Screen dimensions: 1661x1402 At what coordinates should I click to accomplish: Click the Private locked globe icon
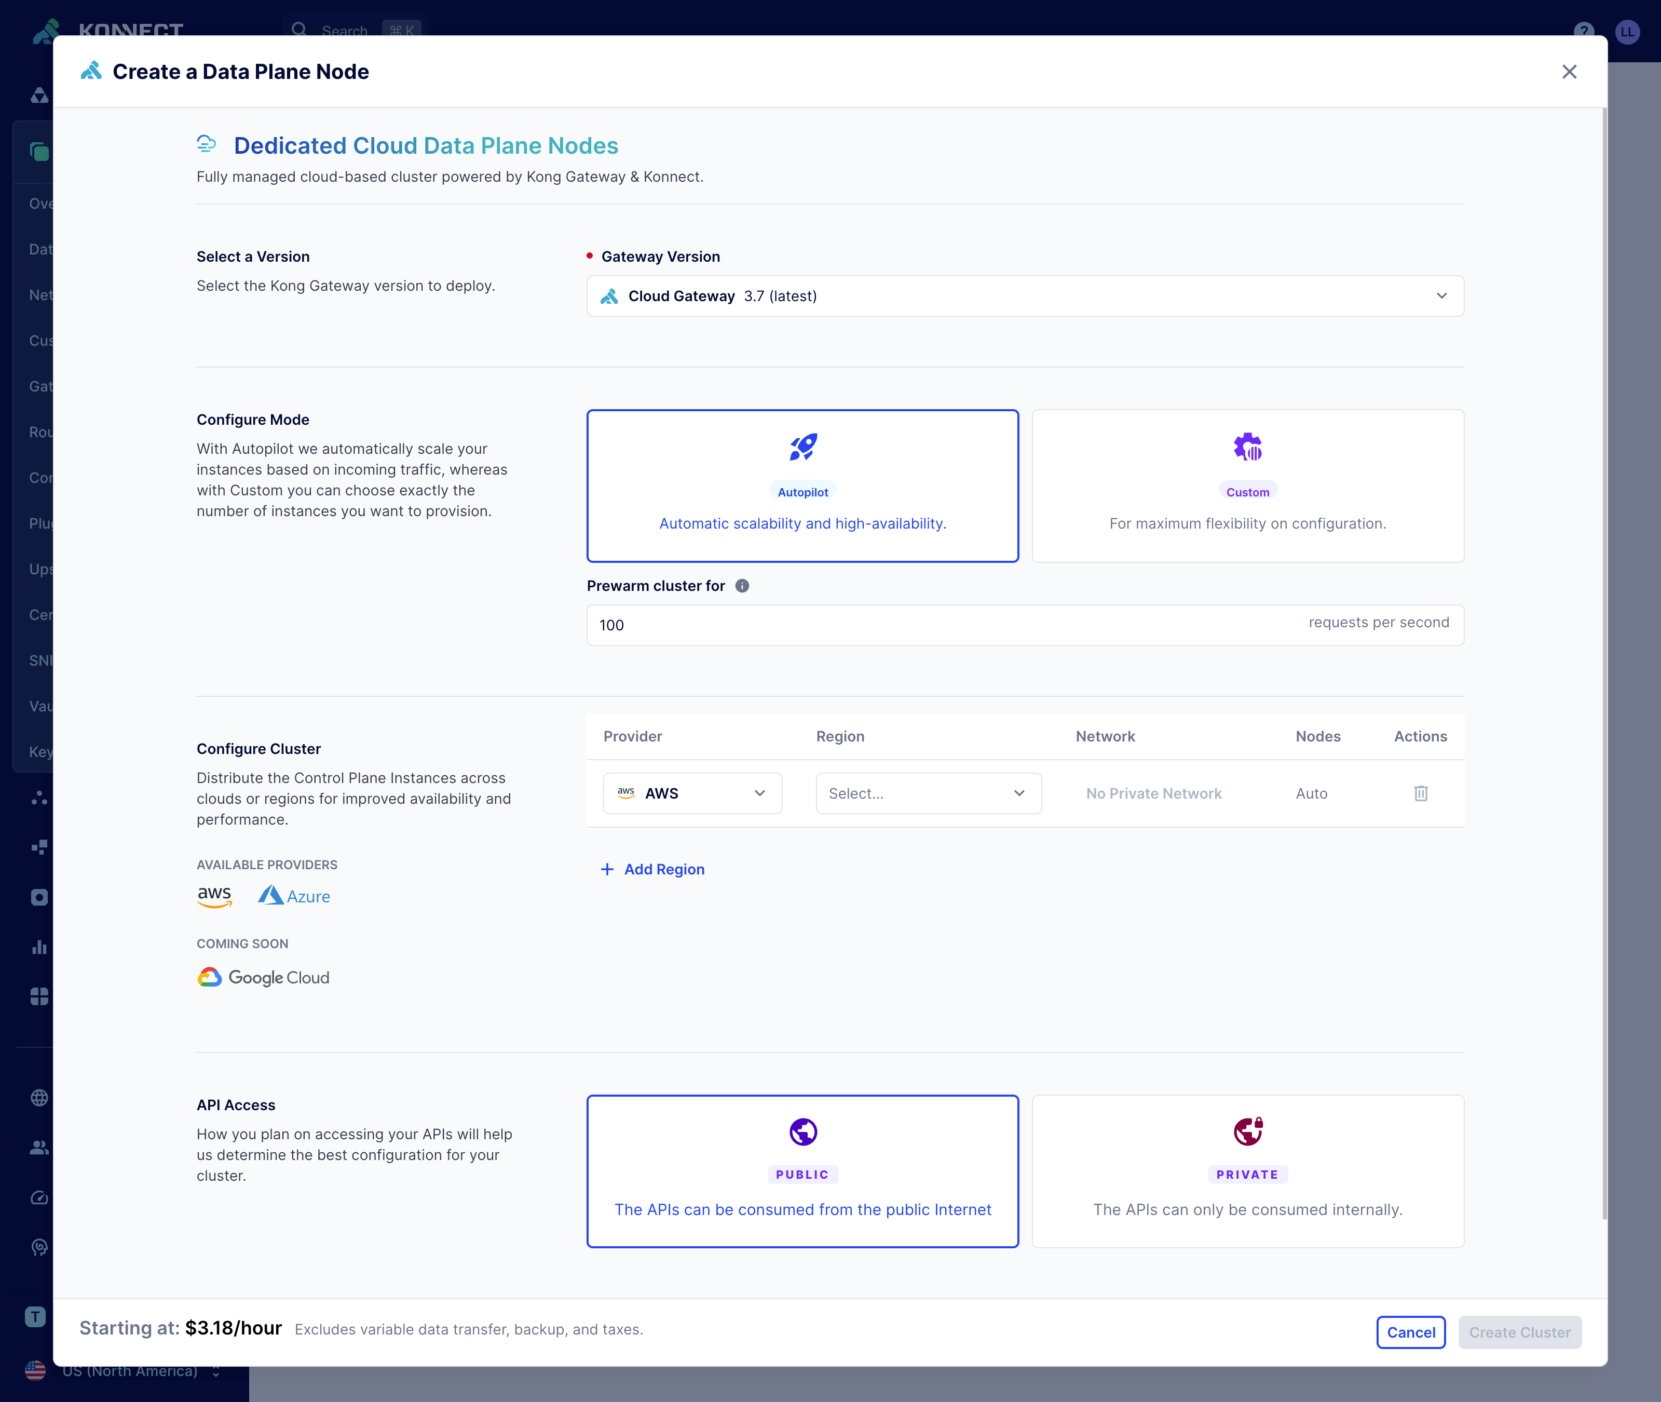1248,1131
